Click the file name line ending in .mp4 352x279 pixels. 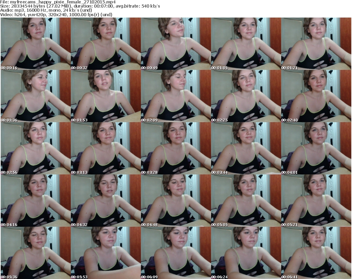58,2
